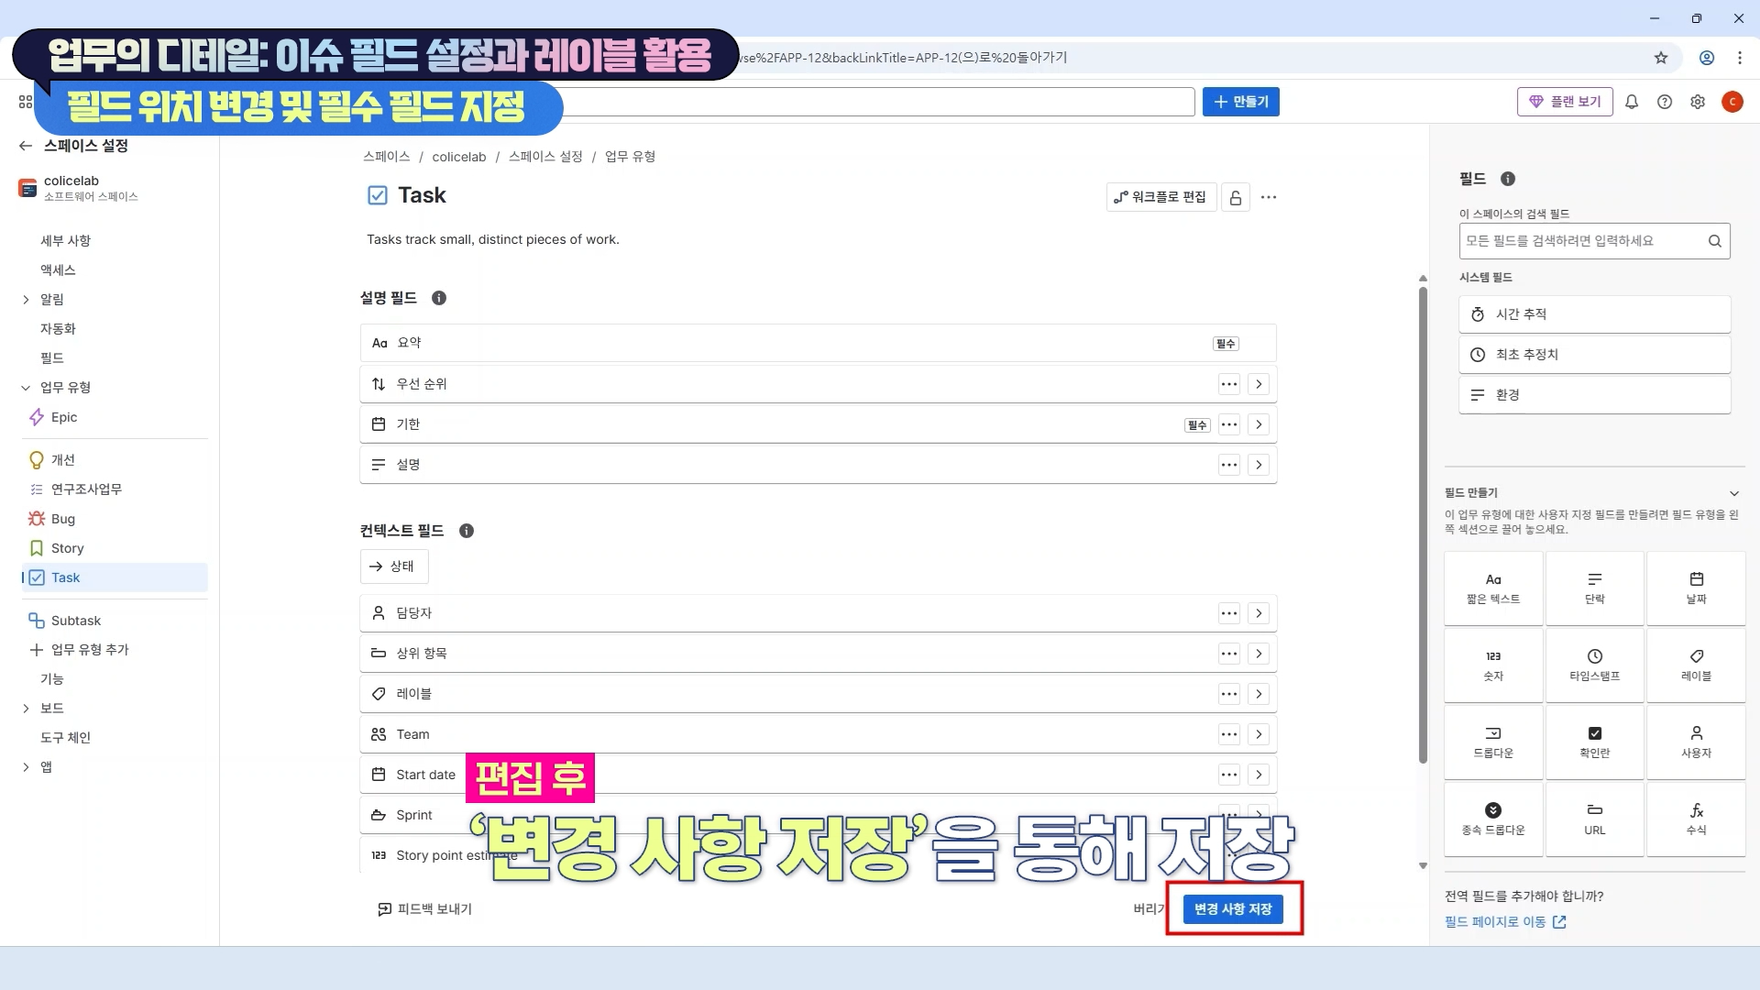The height and width of the screenshot is (990, 1760).
Task: Click the 드롭다운 field type tile
Action: tap(1492, 742)
